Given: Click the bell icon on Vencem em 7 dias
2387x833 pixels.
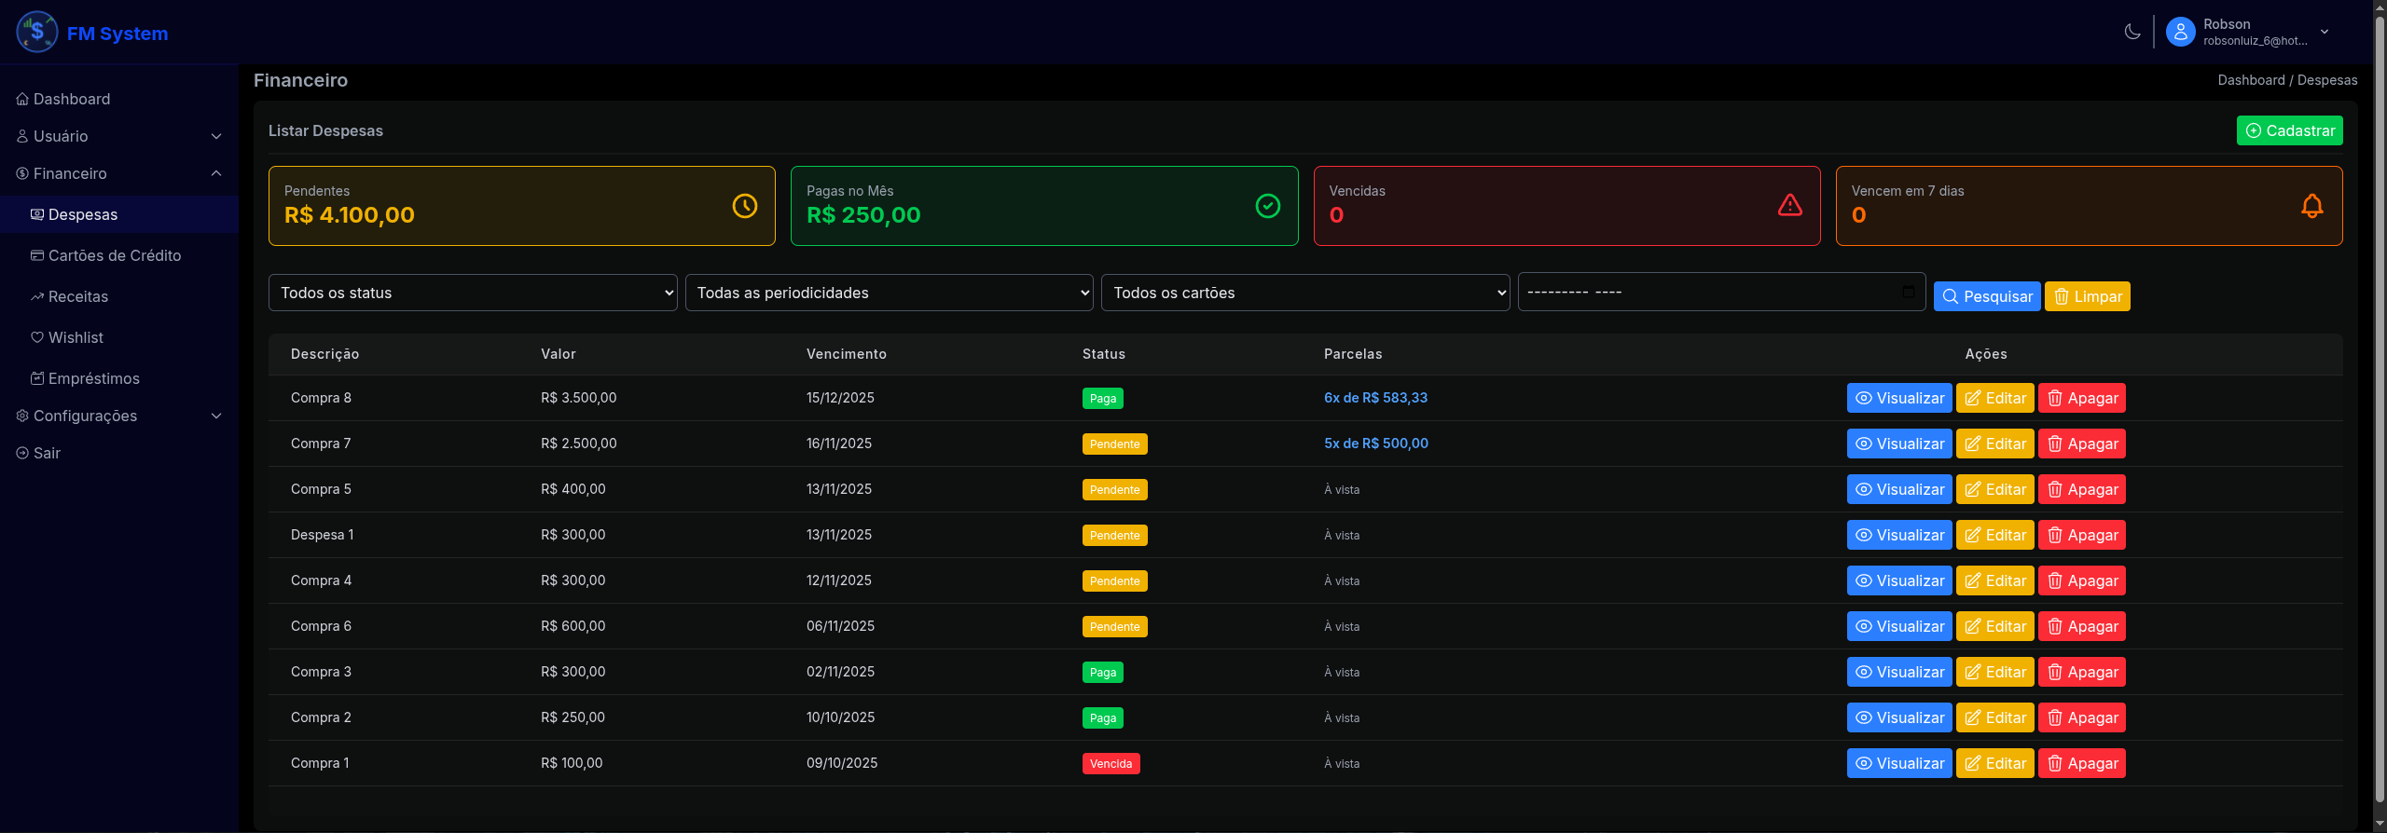Looking at the screenshot, I should pos(2311,206).
